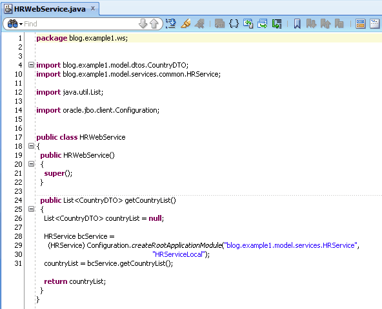The image size is (382, 309).
Task: Click 'public class' keywords on line 17
Action: 57,137
